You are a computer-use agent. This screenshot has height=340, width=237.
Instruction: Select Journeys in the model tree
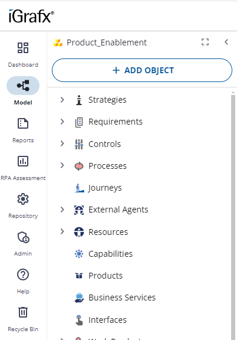point(105,188)
